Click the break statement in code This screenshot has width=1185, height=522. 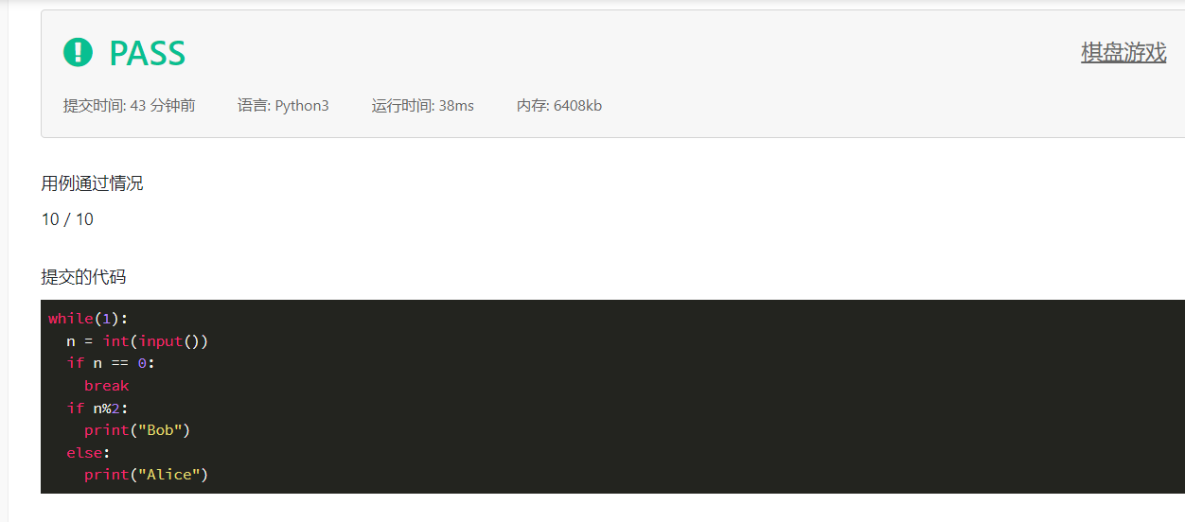[x=106, y=386]
